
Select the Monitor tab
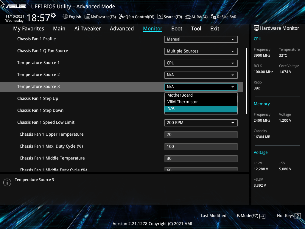pyautogui.click(x=153, y=29)
